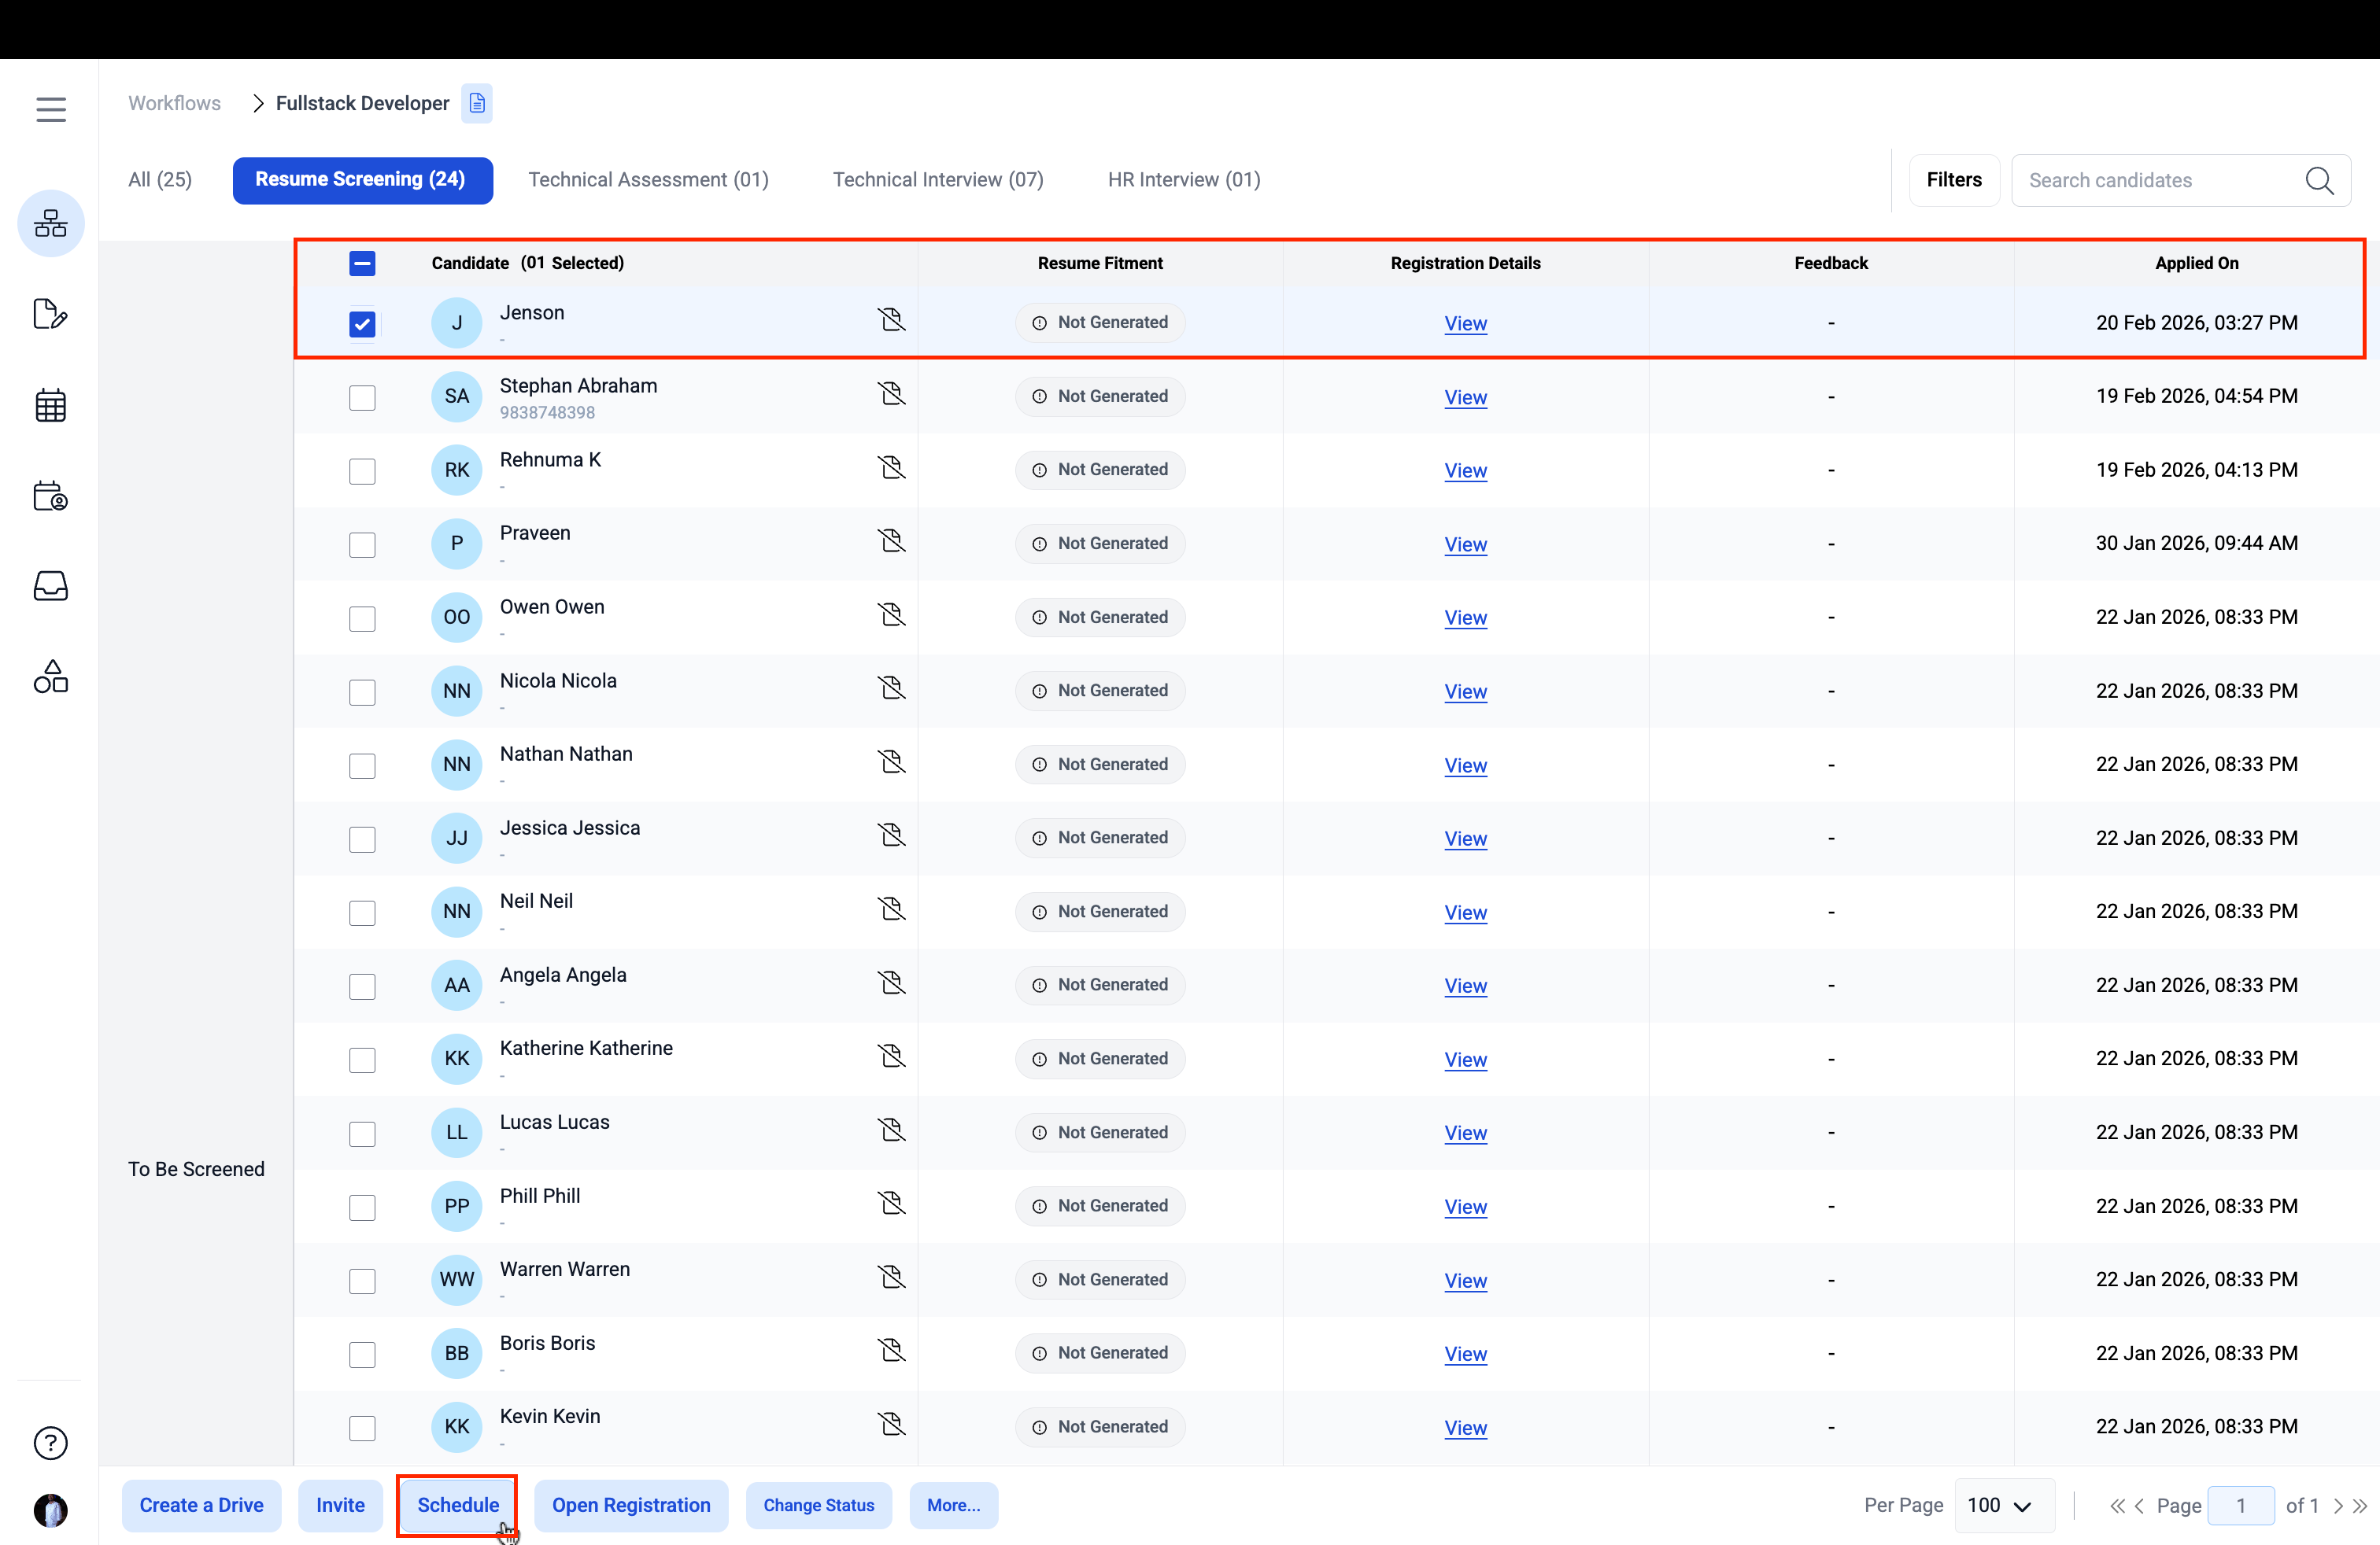Image resolution: width=2380 pixels, height=1545 pixels.
Task: Click the search magnifier icon
Action: (x=2319, y=181)
